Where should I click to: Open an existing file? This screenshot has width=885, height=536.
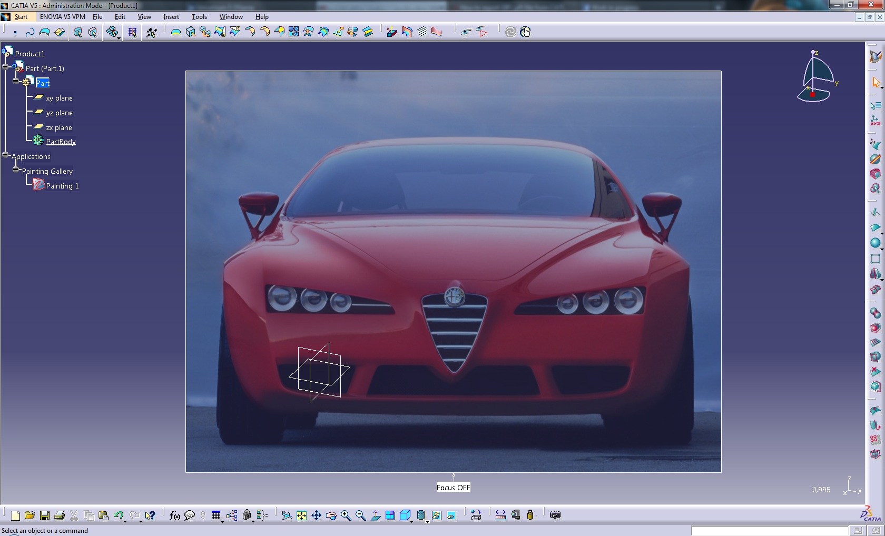tap(29, 515)
